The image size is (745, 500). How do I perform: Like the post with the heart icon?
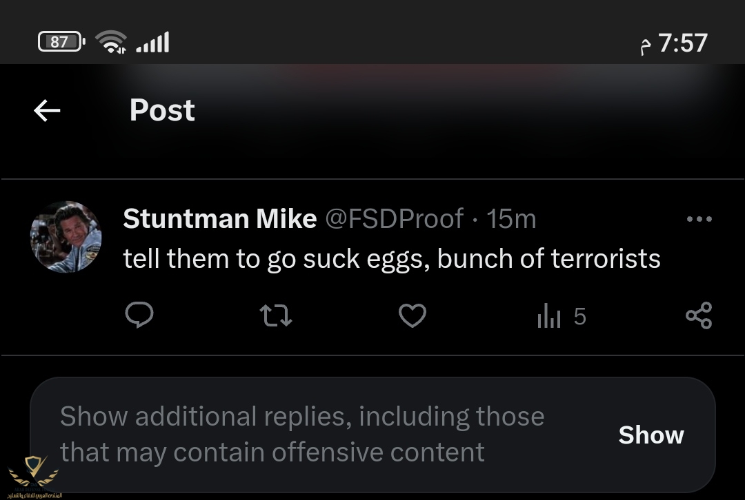tap(413, 316)
